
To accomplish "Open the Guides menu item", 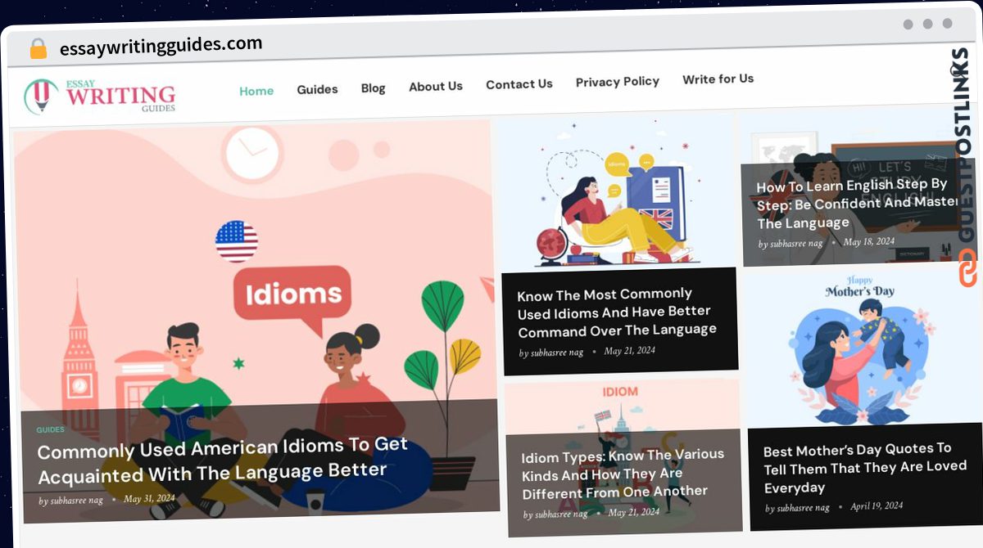I will pyautogui.click(x=317, y=89).
